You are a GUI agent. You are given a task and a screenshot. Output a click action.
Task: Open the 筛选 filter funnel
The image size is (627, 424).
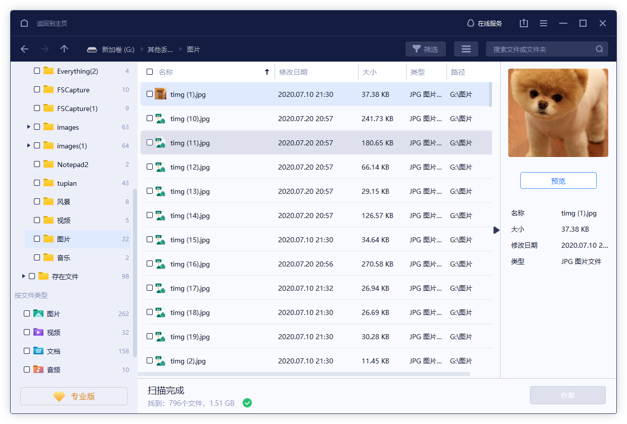(x=425, y=48)
